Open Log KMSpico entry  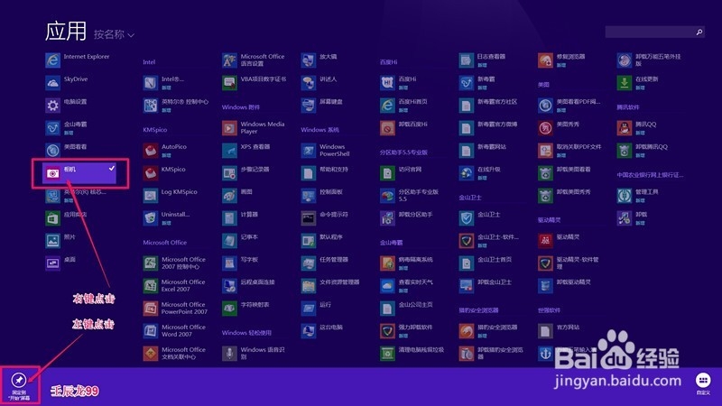[171, 195]
